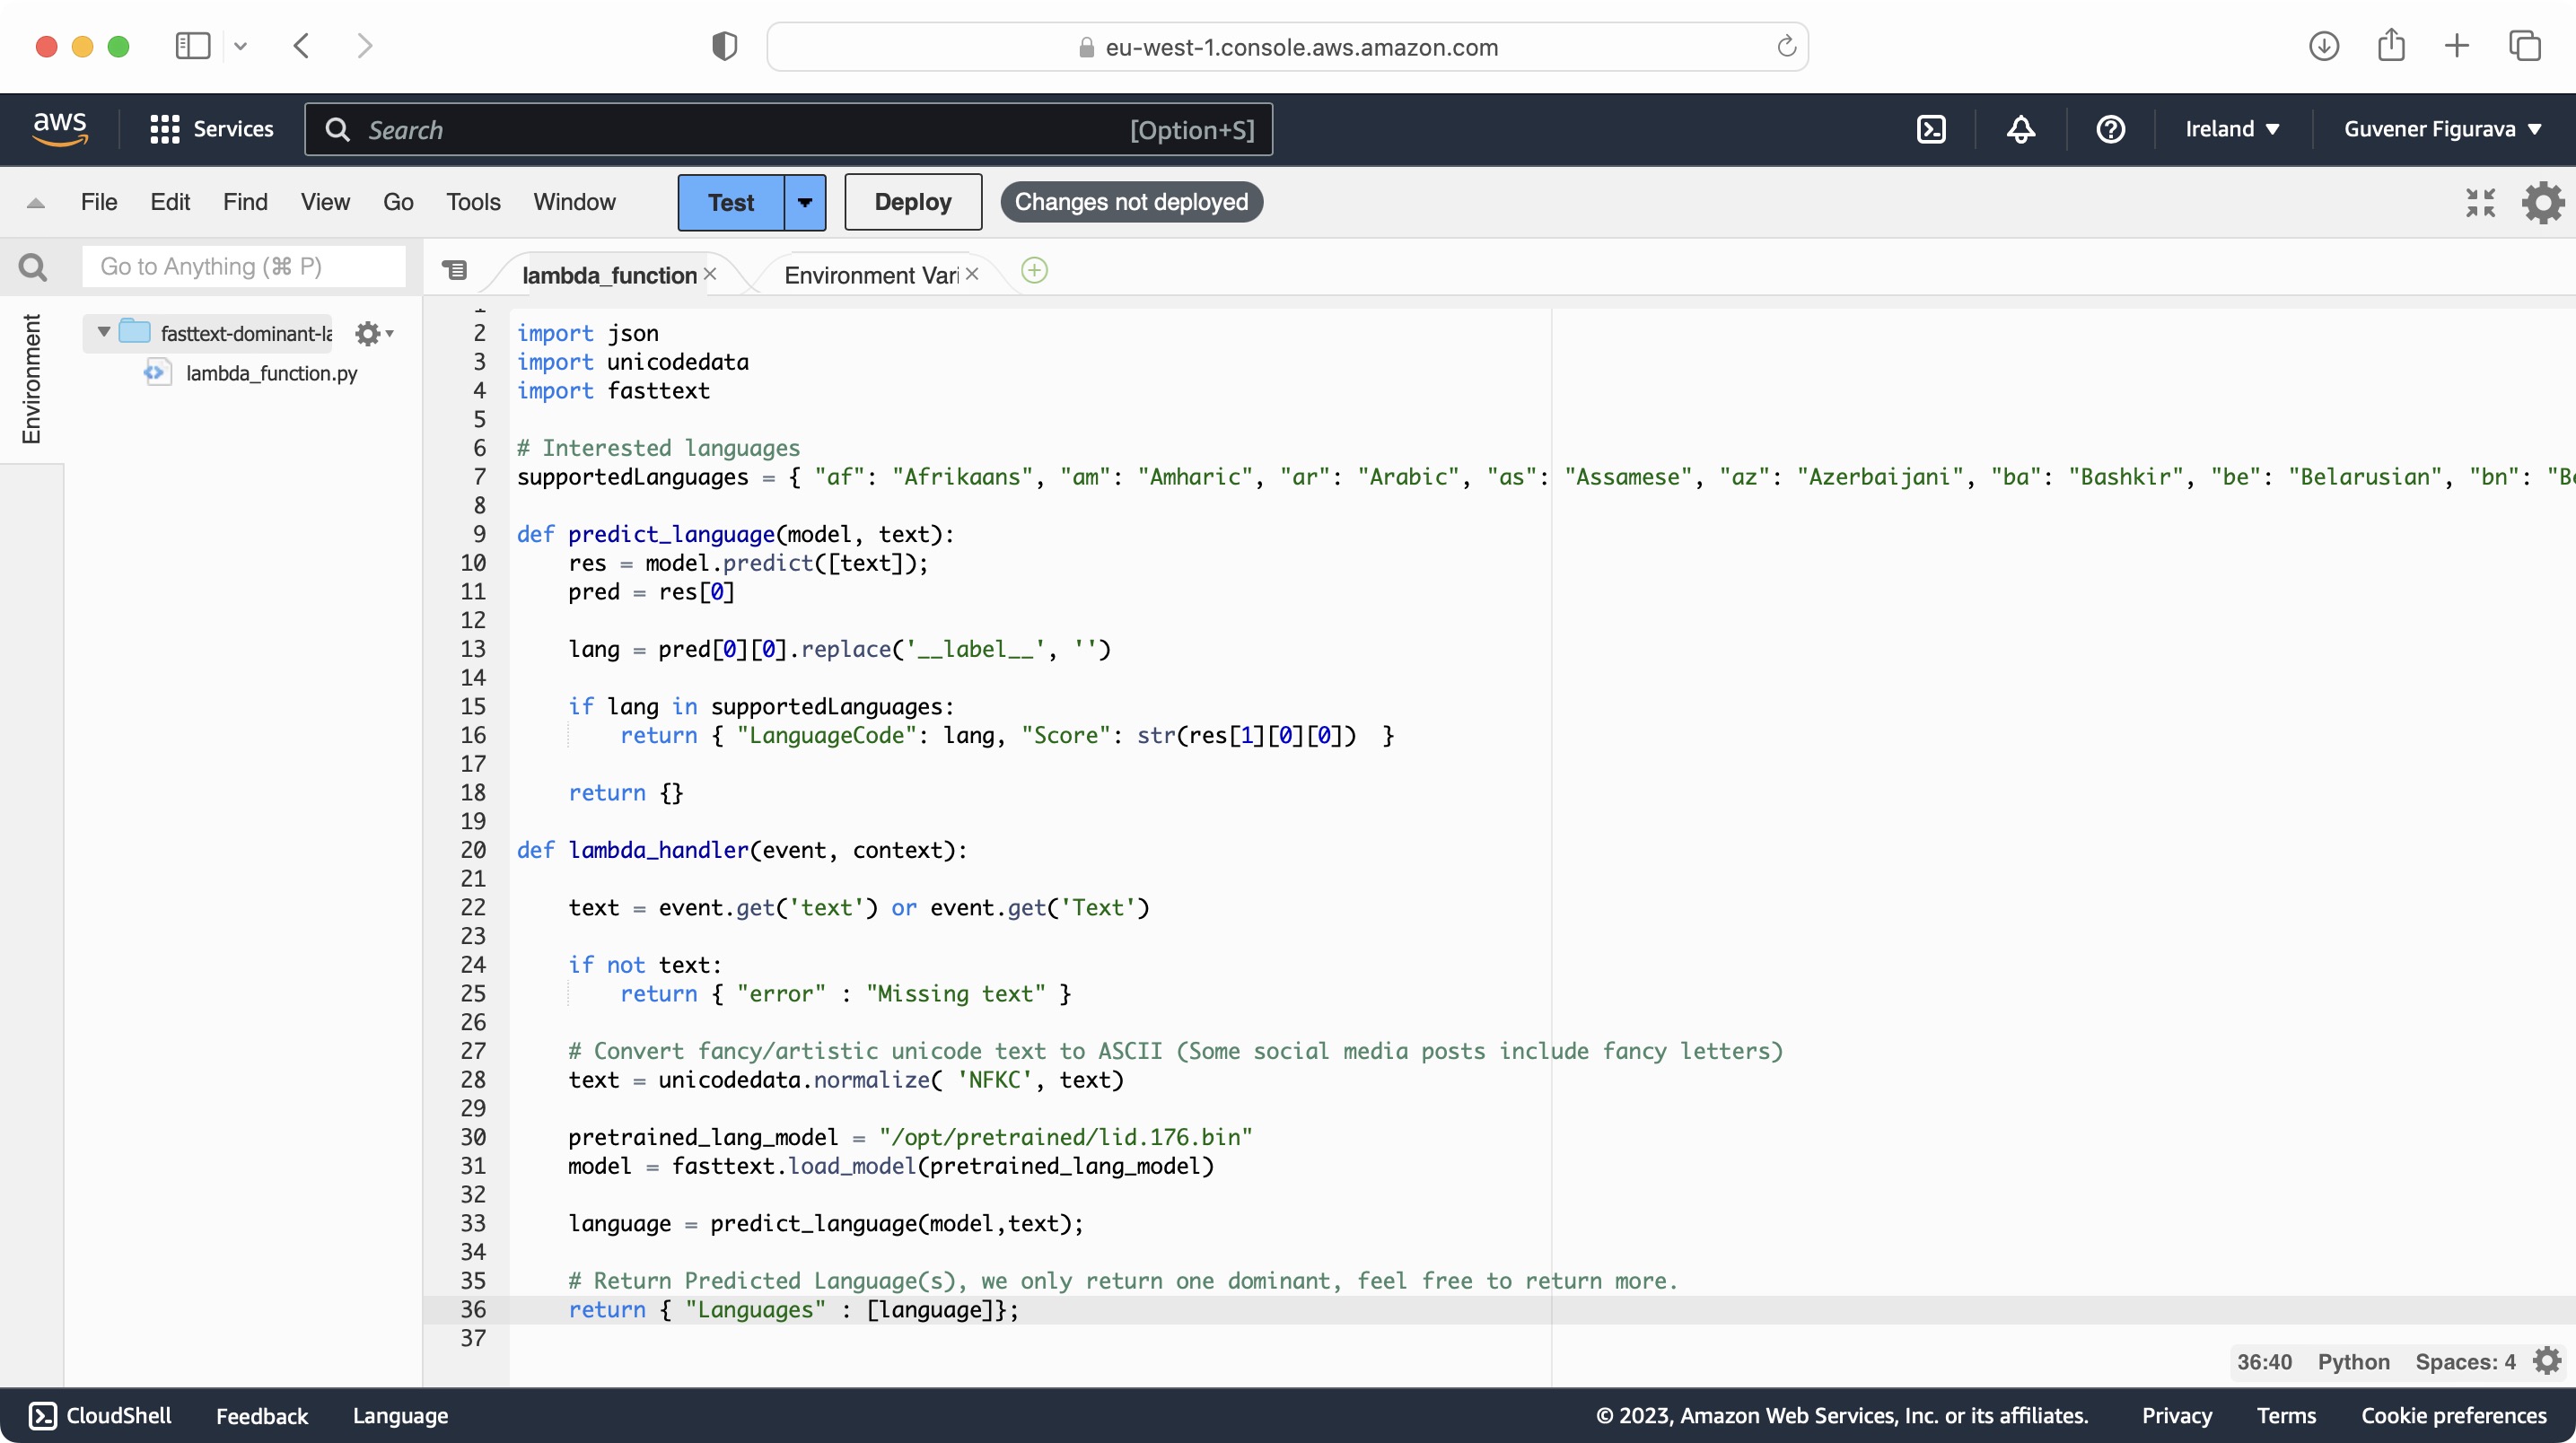
Task: Open editor preferences gear icon
Action: point(2542,202)
